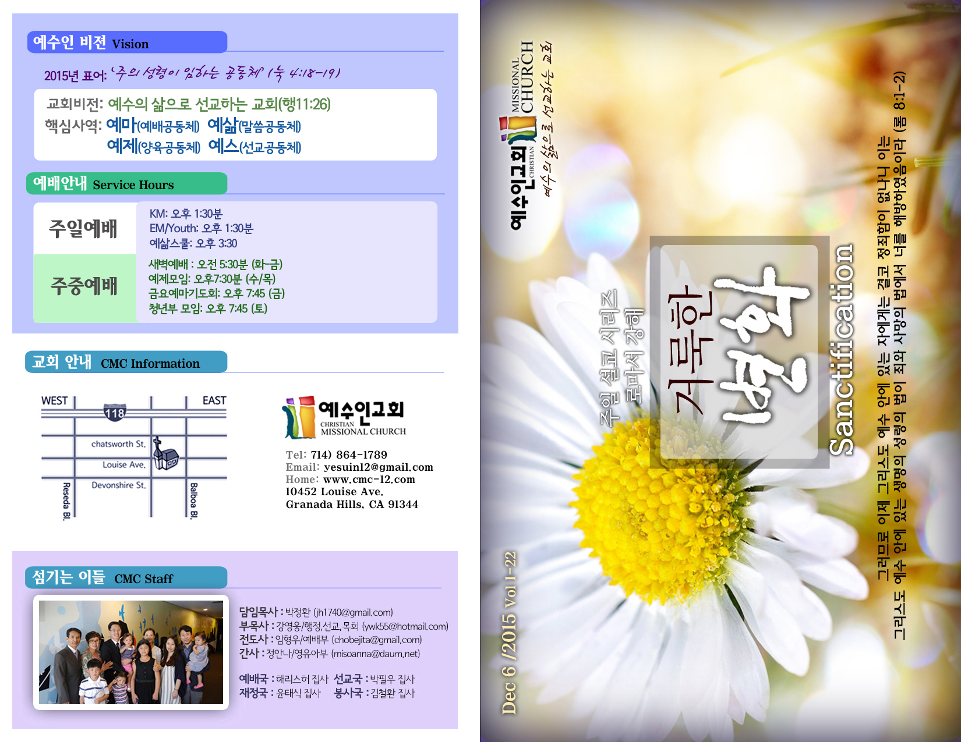The width and height of the screenshot is (961, 742).
Task: Select the 섬기는 이들 CMC Staff header
Action: coord(125,577)
